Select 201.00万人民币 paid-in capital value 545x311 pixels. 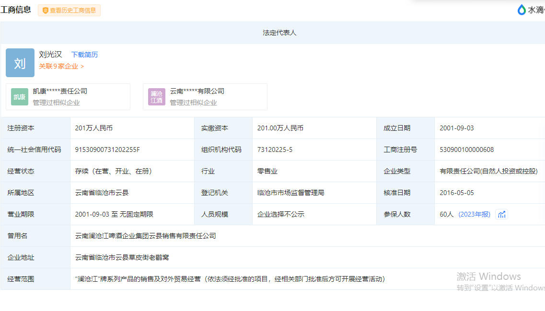tap(280, 128)
